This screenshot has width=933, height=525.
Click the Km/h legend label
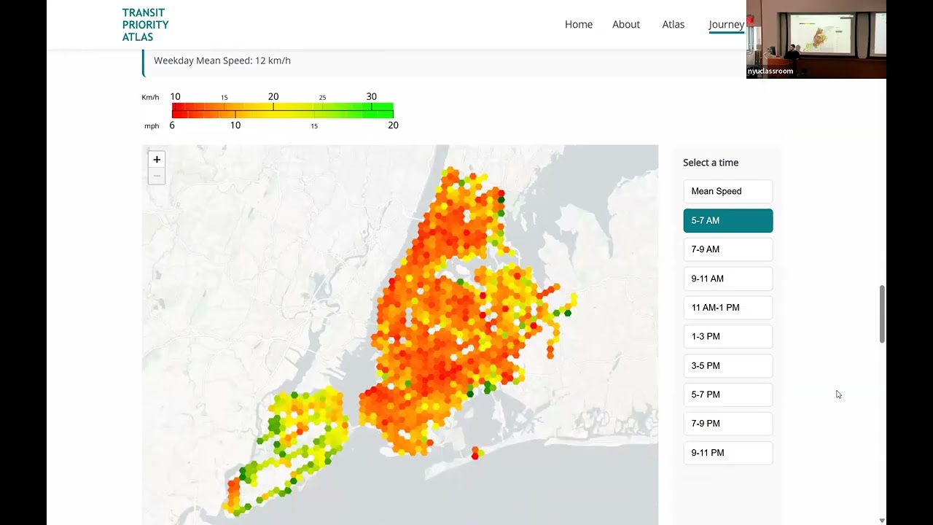(x=150, y=97)
